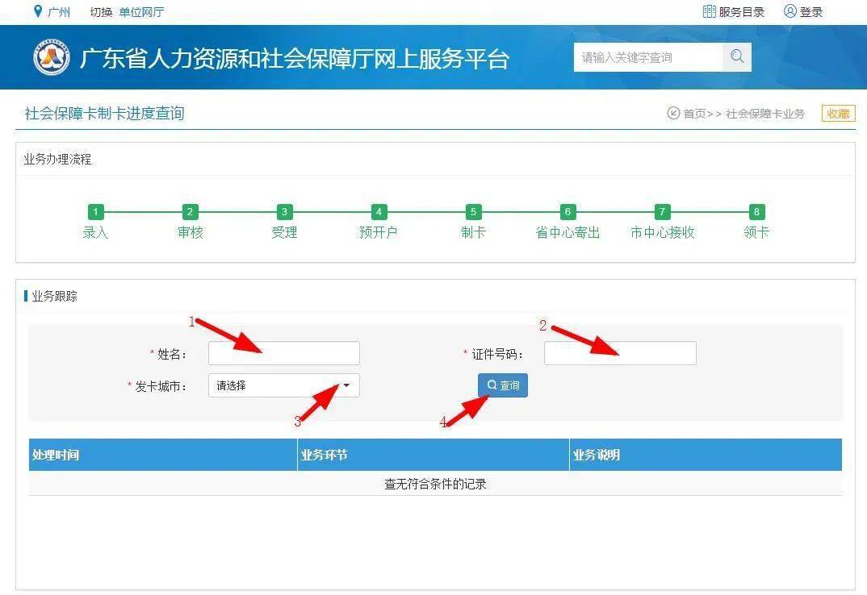Viewport: 867px width, 595px height.
Task: Focus the 请输入关键字查询 search field
Action: [648, 57]
